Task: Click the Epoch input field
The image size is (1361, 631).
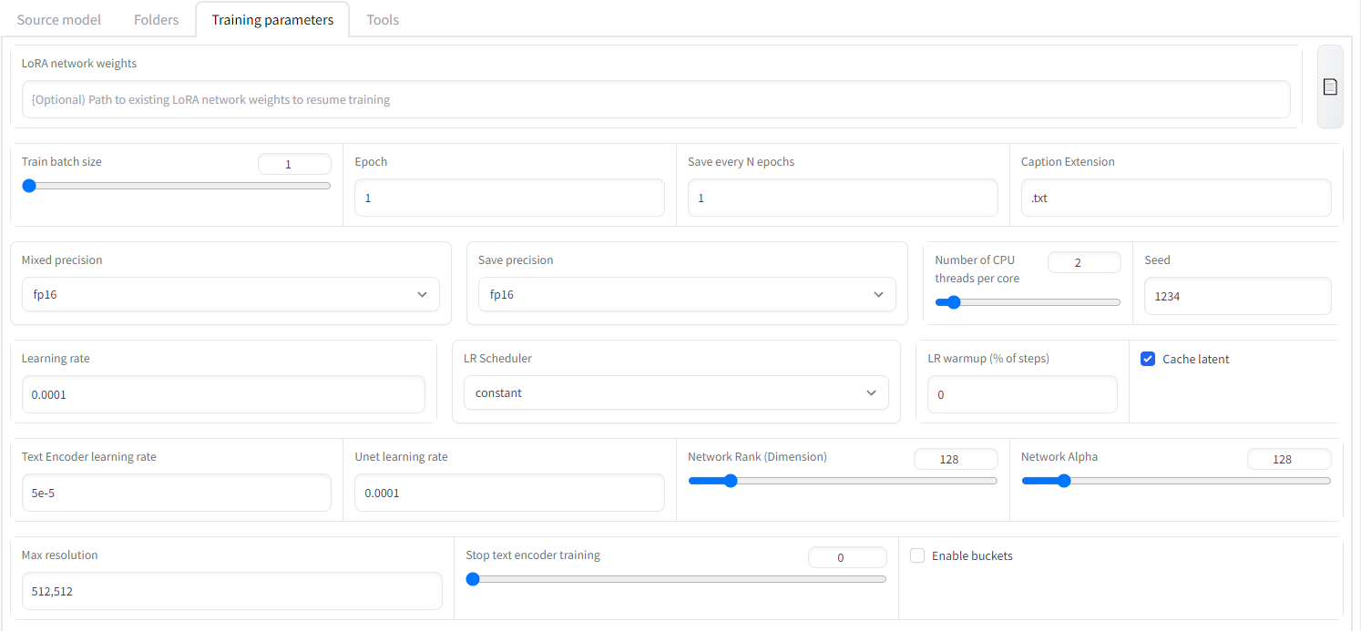Action: pos(508,198)
